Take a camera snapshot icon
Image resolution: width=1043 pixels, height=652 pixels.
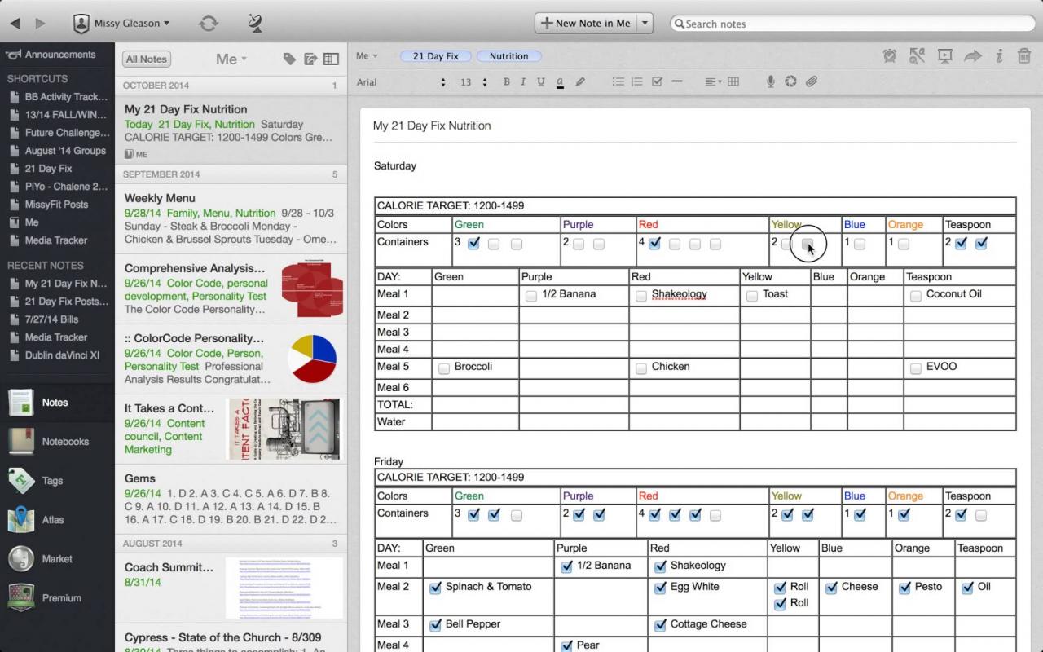coord(790,81)
